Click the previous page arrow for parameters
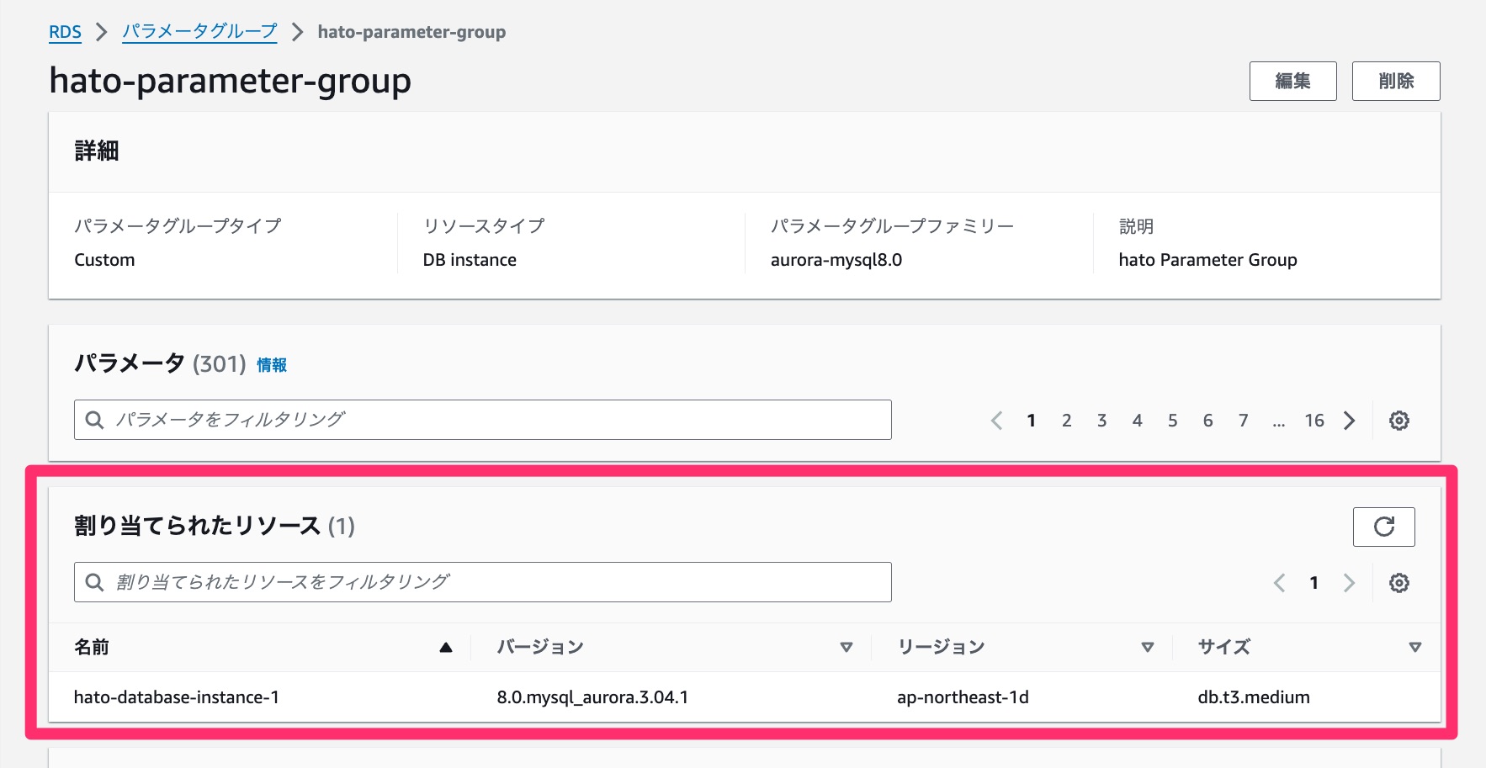This screenshot has height=768, width=1486. point(997,420)
